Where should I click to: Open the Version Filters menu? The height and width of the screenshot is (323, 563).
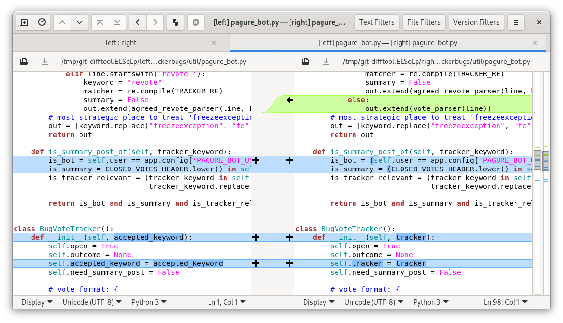tap(476, 22)
